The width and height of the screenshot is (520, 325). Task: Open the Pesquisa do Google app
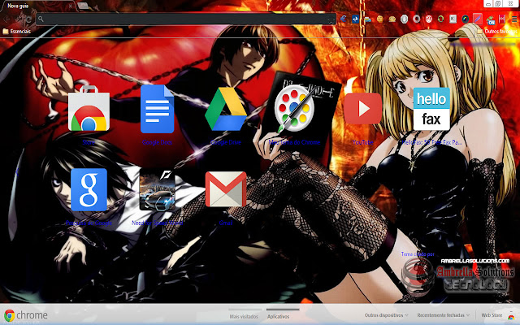click(x=89, y=189)
